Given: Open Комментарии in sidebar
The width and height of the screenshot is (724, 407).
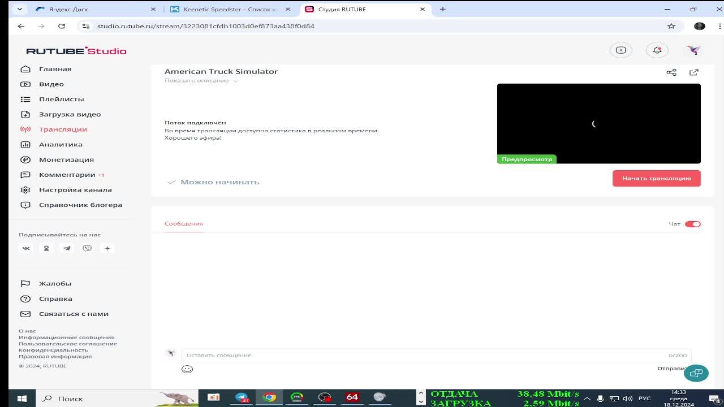Looking at the screenshot, I should [67, 175].
